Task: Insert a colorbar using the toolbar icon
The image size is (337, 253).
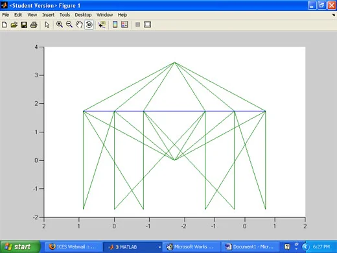Action: [115, 25]
